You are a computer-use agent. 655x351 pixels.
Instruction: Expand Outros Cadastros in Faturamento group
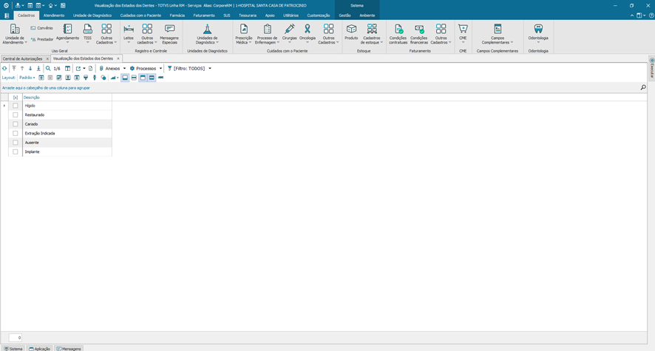[x=441, y=33]
